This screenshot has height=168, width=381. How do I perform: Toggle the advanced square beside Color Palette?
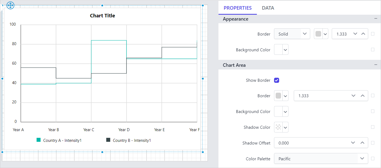coord(373,159)
